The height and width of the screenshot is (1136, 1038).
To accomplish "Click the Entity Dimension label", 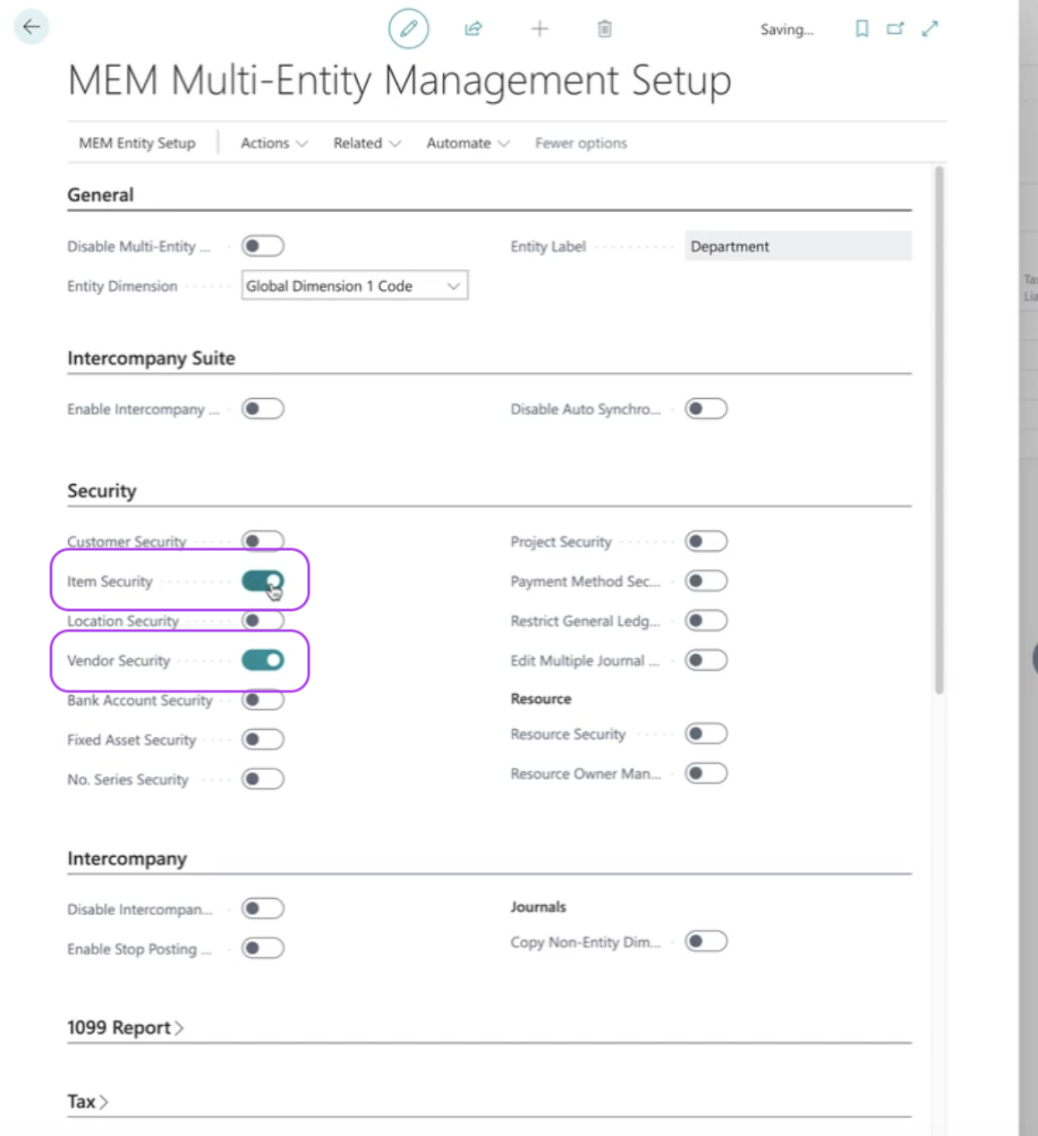I will coord(123,286).
